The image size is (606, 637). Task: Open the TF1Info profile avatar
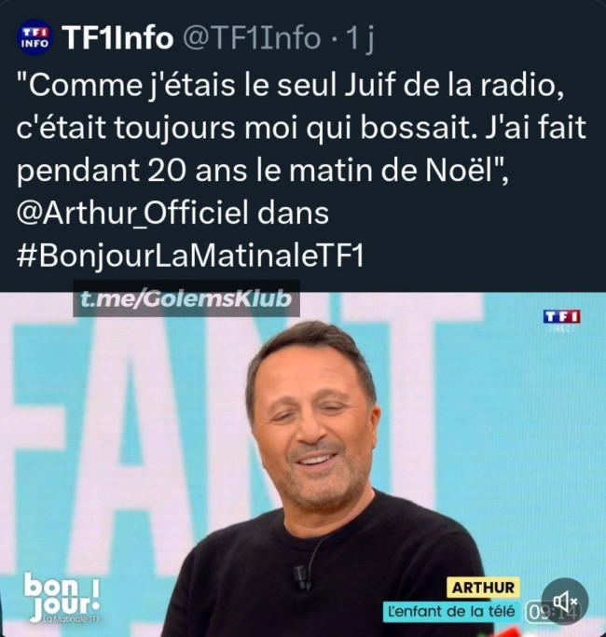tap(34, 37)
